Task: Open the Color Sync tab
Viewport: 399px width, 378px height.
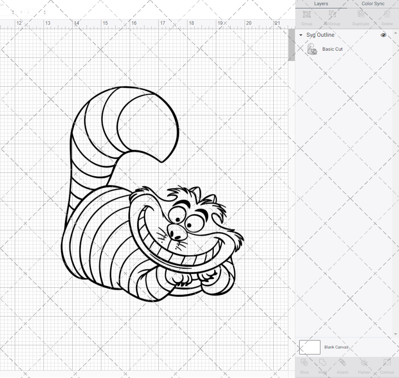Action: pos(373,4)
